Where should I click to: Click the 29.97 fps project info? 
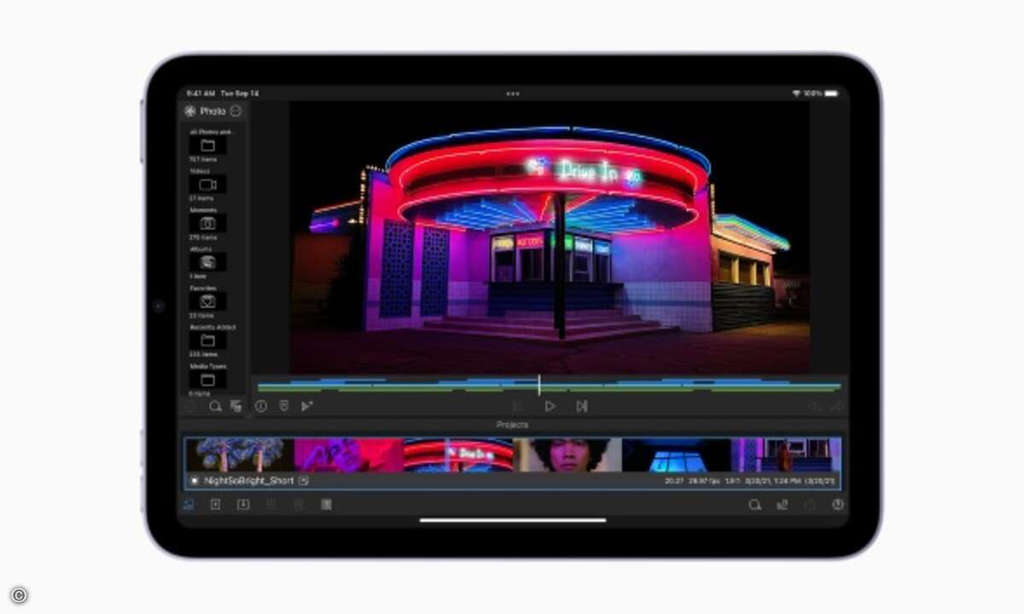coord(705,481)
